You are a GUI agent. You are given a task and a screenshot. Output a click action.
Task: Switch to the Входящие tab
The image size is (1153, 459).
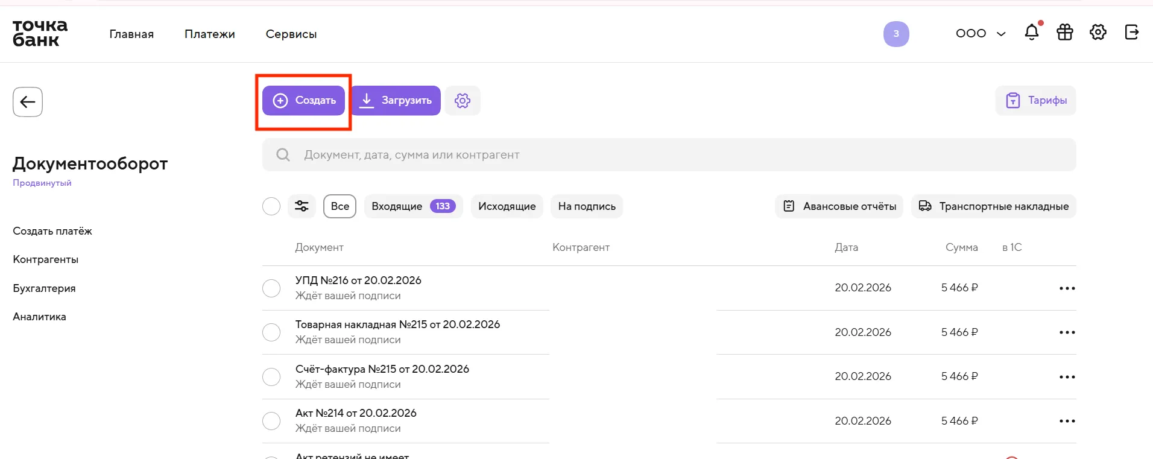pyautogui.click(x=413, y=206)
